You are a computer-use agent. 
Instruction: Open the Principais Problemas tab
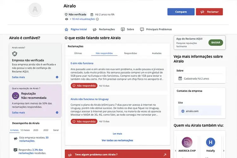(x=156, y=29)
